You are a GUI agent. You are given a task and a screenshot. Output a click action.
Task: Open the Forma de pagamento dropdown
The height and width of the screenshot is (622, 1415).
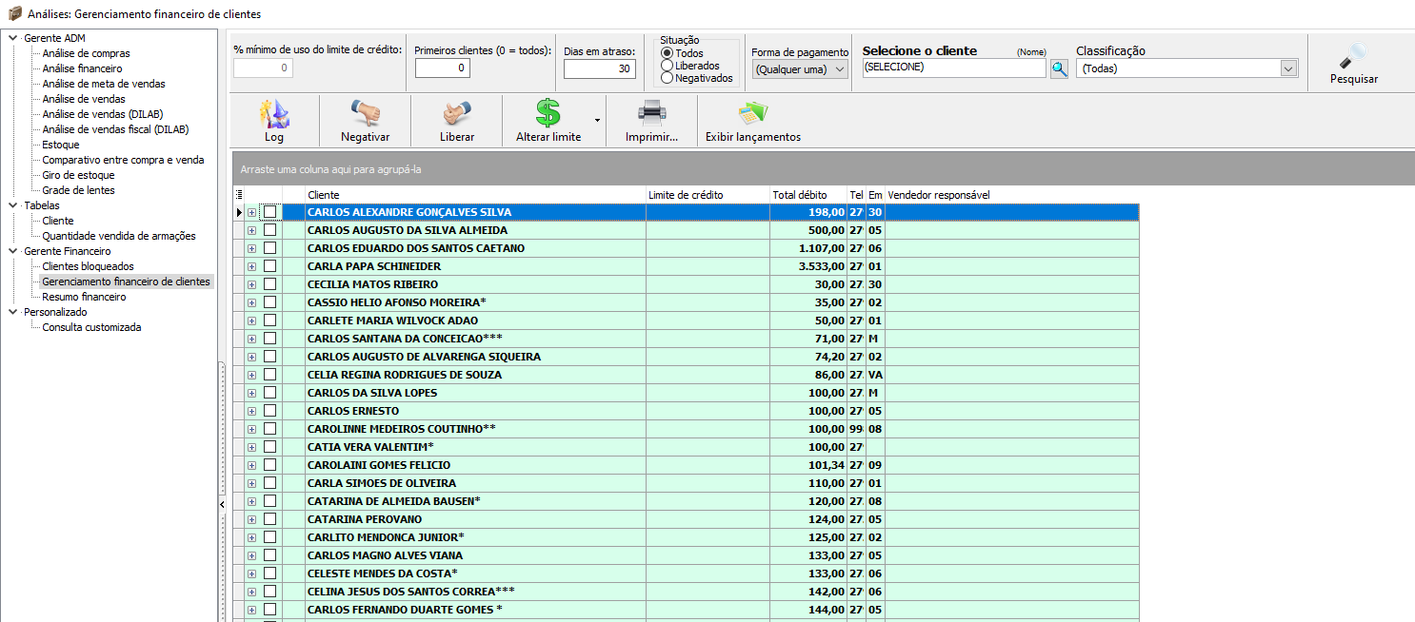(800, 69)
